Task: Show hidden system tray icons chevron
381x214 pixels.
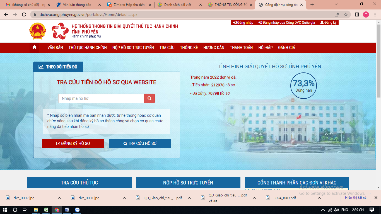Action: tap(323, 210)
